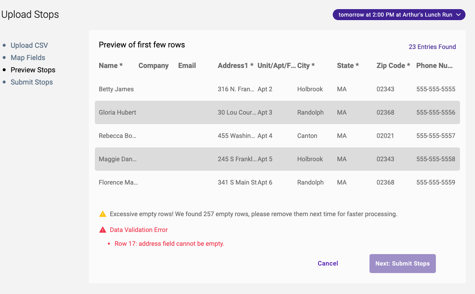
Task: Click the Name column header
Action: (111, 66)
